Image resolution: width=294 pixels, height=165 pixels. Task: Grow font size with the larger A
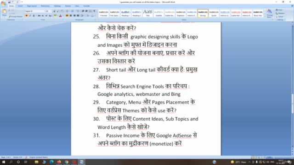coord(54,11)
